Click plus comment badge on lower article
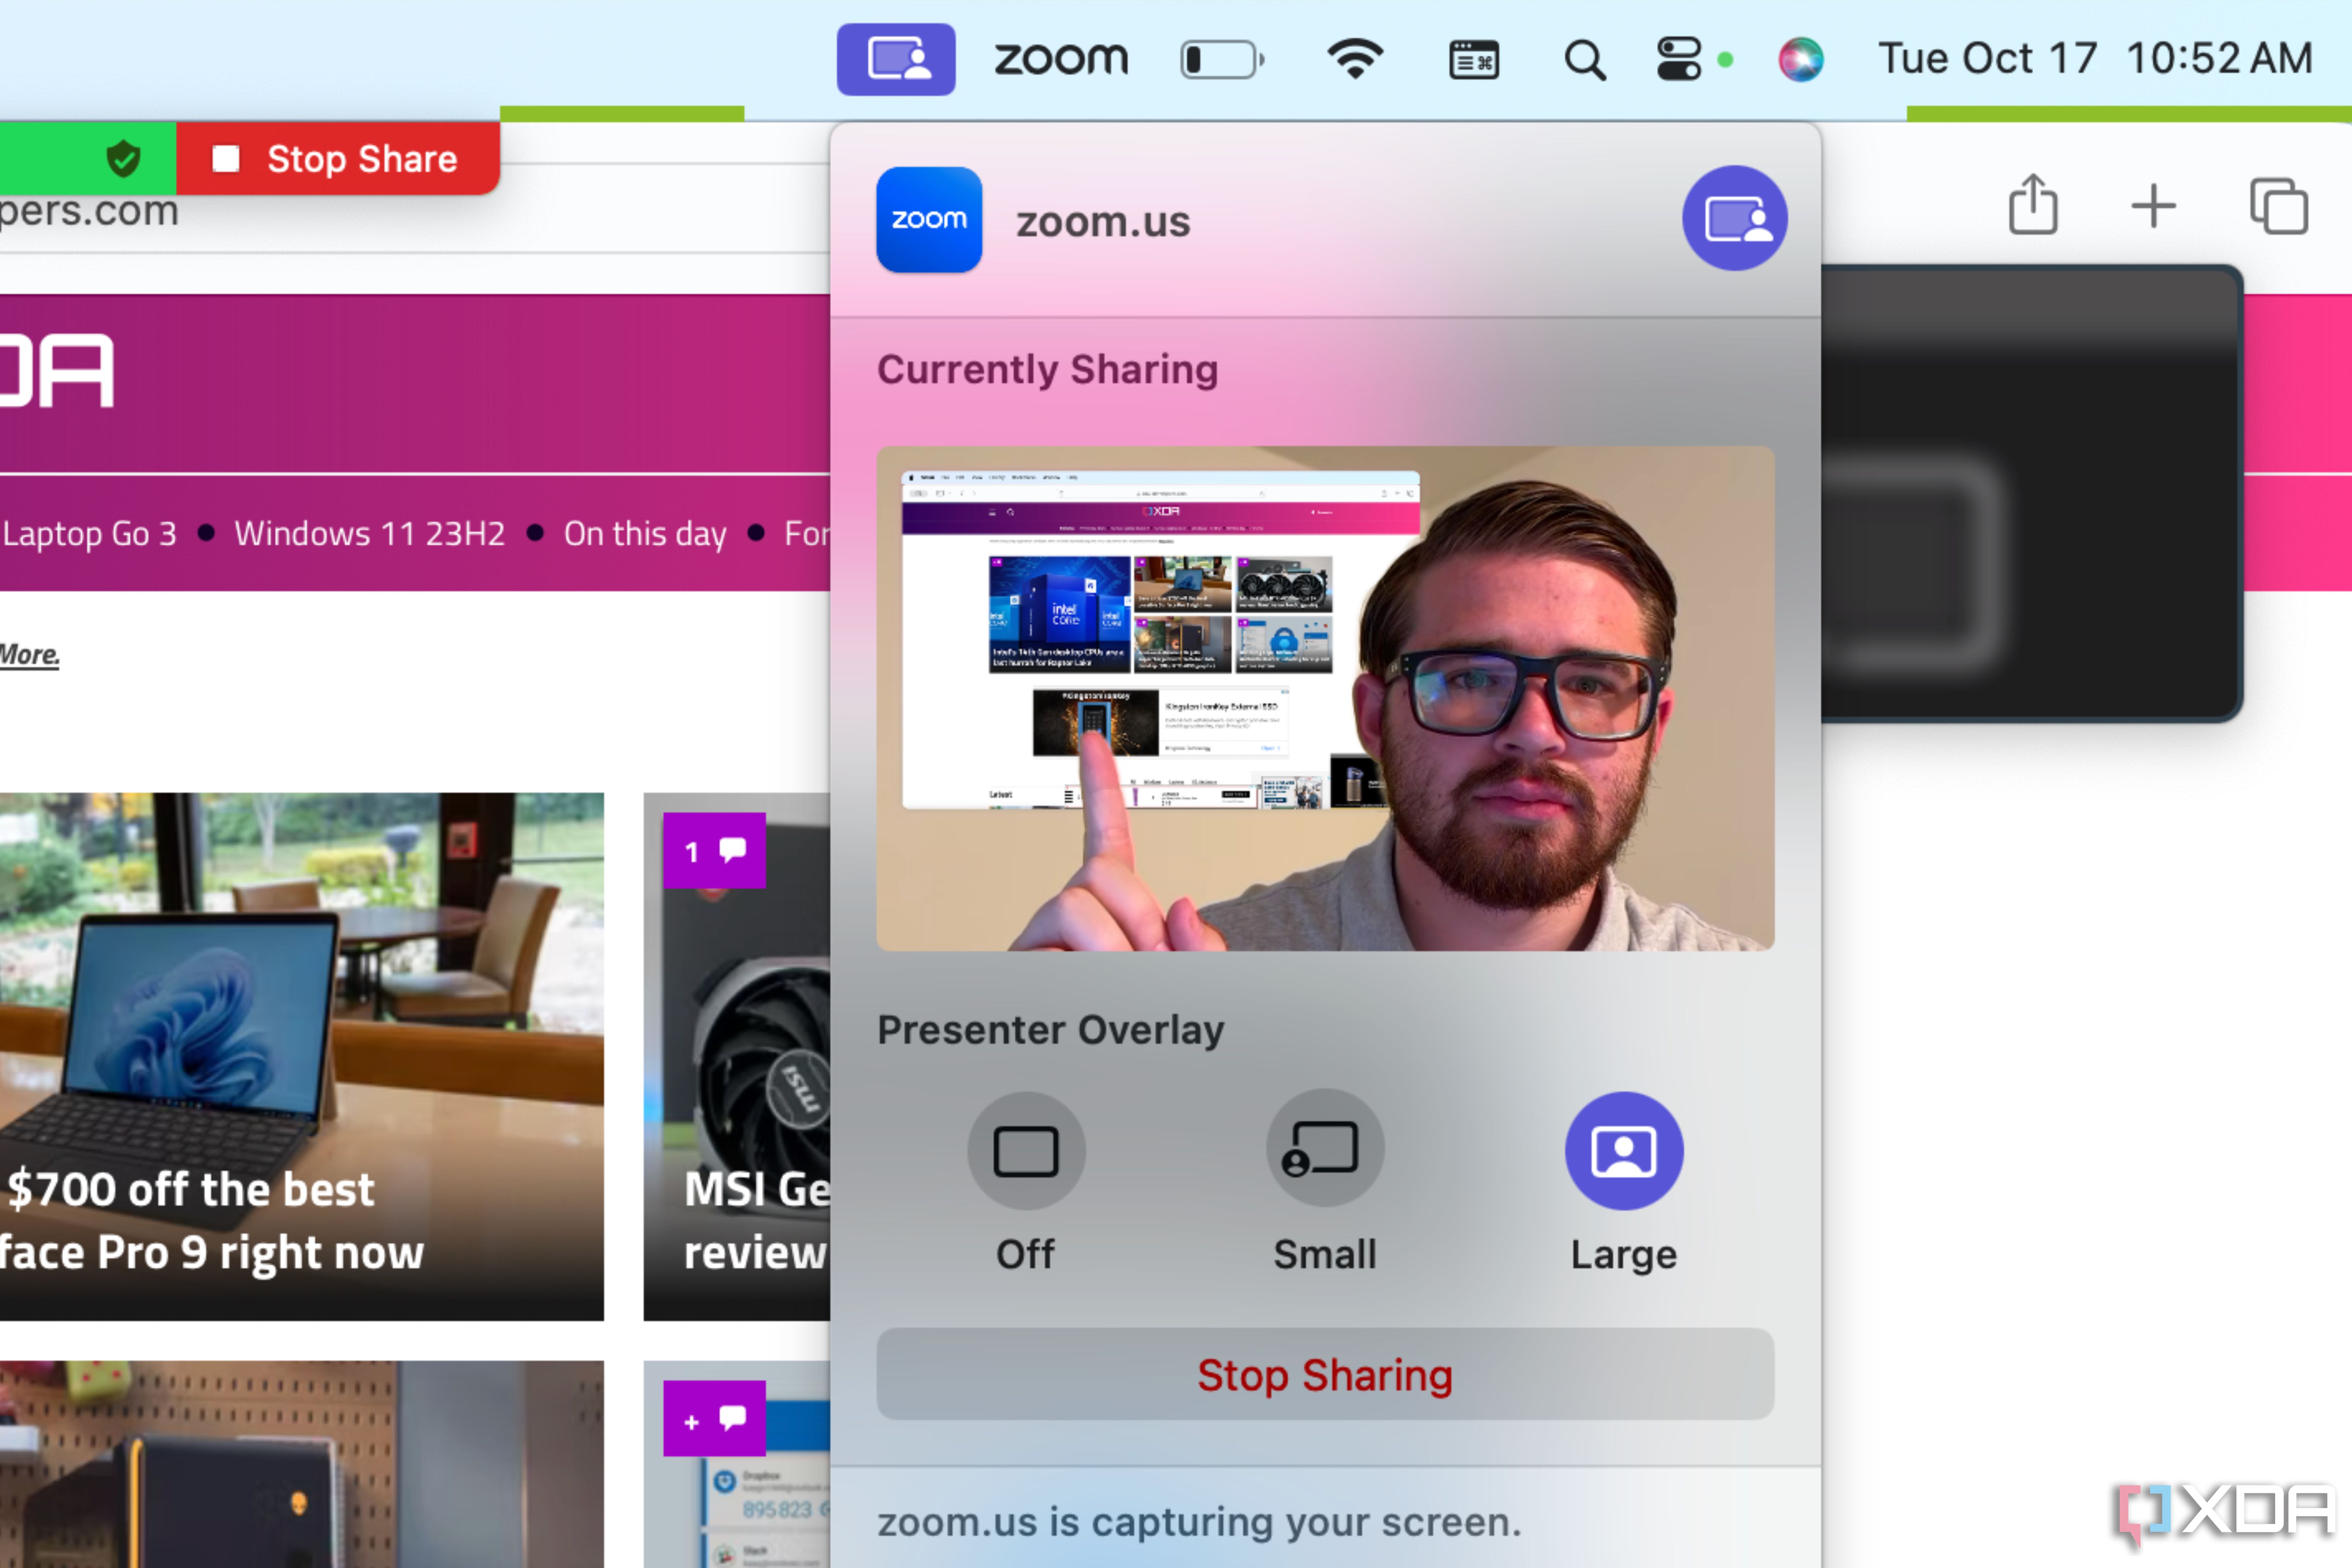Image resolution: width=2352 pixels, height=1568 pixels. tap(714, 1418)
